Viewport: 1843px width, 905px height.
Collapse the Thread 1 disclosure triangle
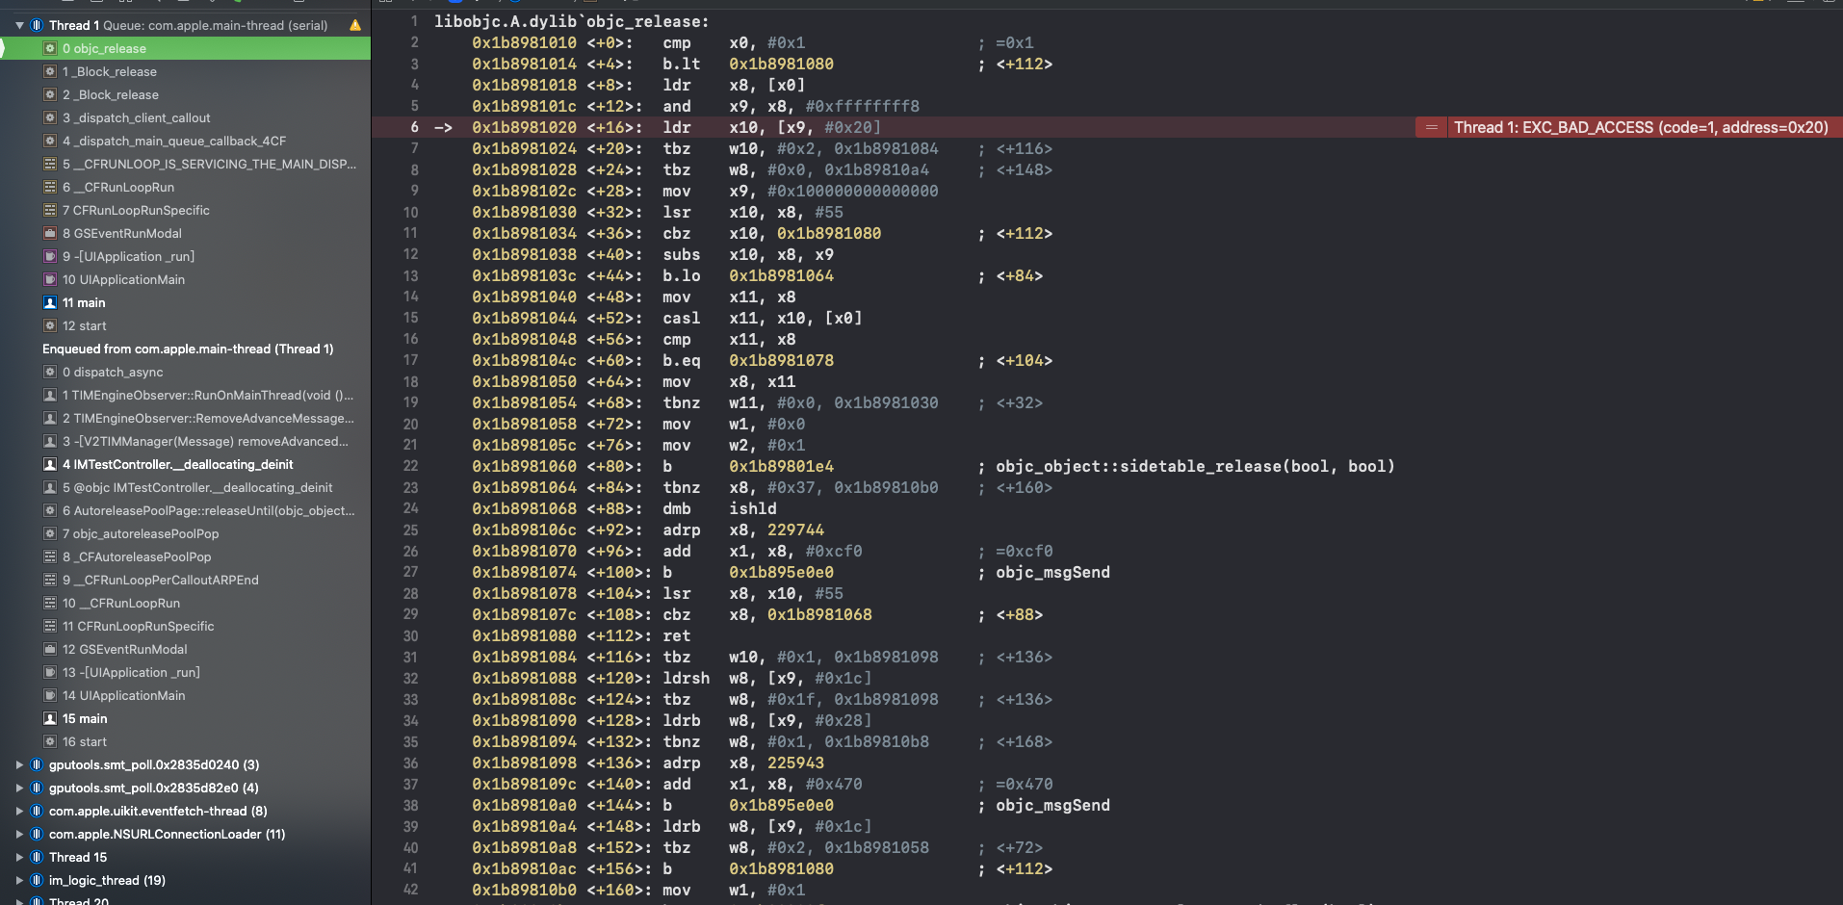point(18,25)
